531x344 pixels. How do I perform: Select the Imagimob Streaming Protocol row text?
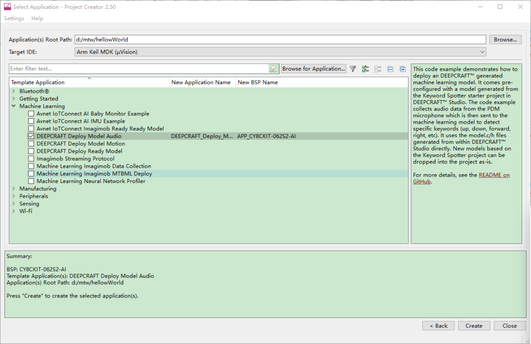(76, 159)
